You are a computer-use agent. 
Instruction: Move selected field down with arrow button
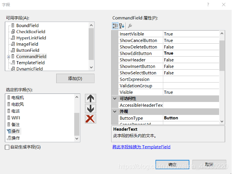(91, 108)
